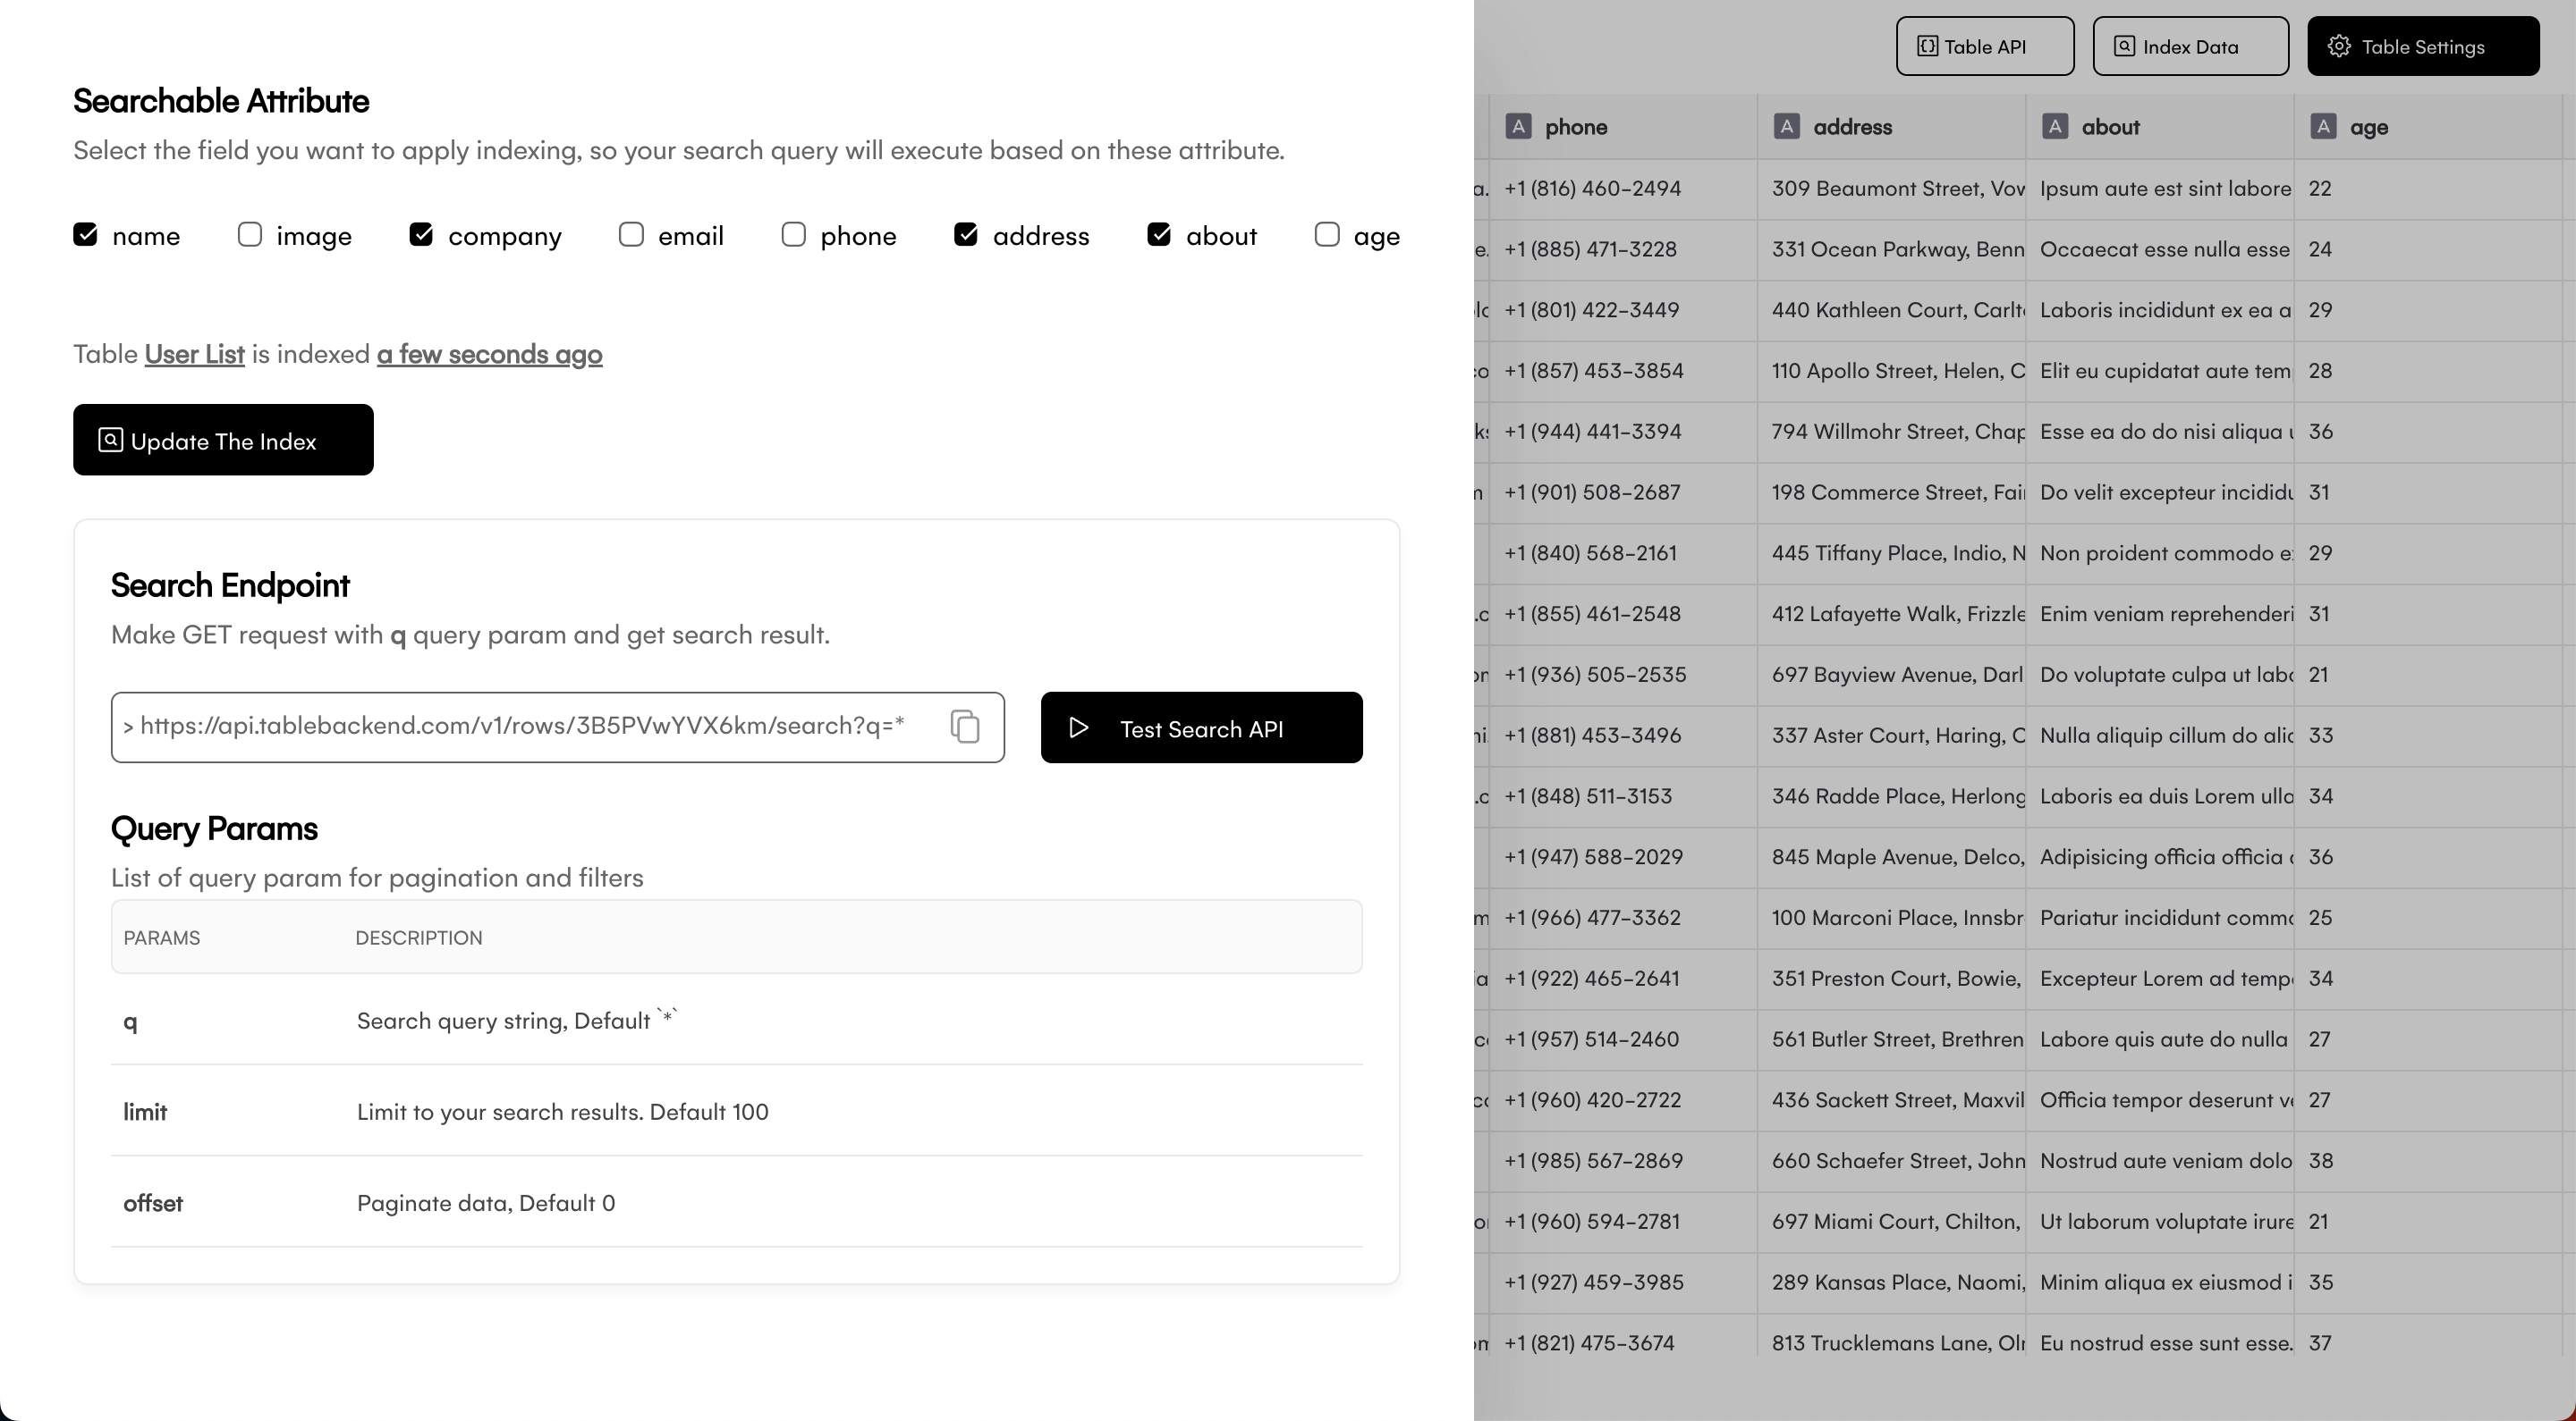Uncheck the name attribute checkbox
This screenshot has height=1421, width=2576.
[86, 235]
